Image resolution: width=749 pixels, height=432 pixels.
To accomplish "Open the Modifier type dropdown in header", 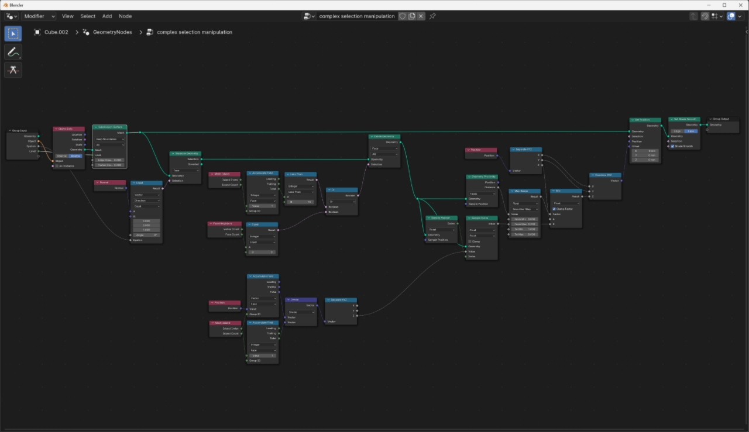I will pyautogui.click(x=39, y=16).
